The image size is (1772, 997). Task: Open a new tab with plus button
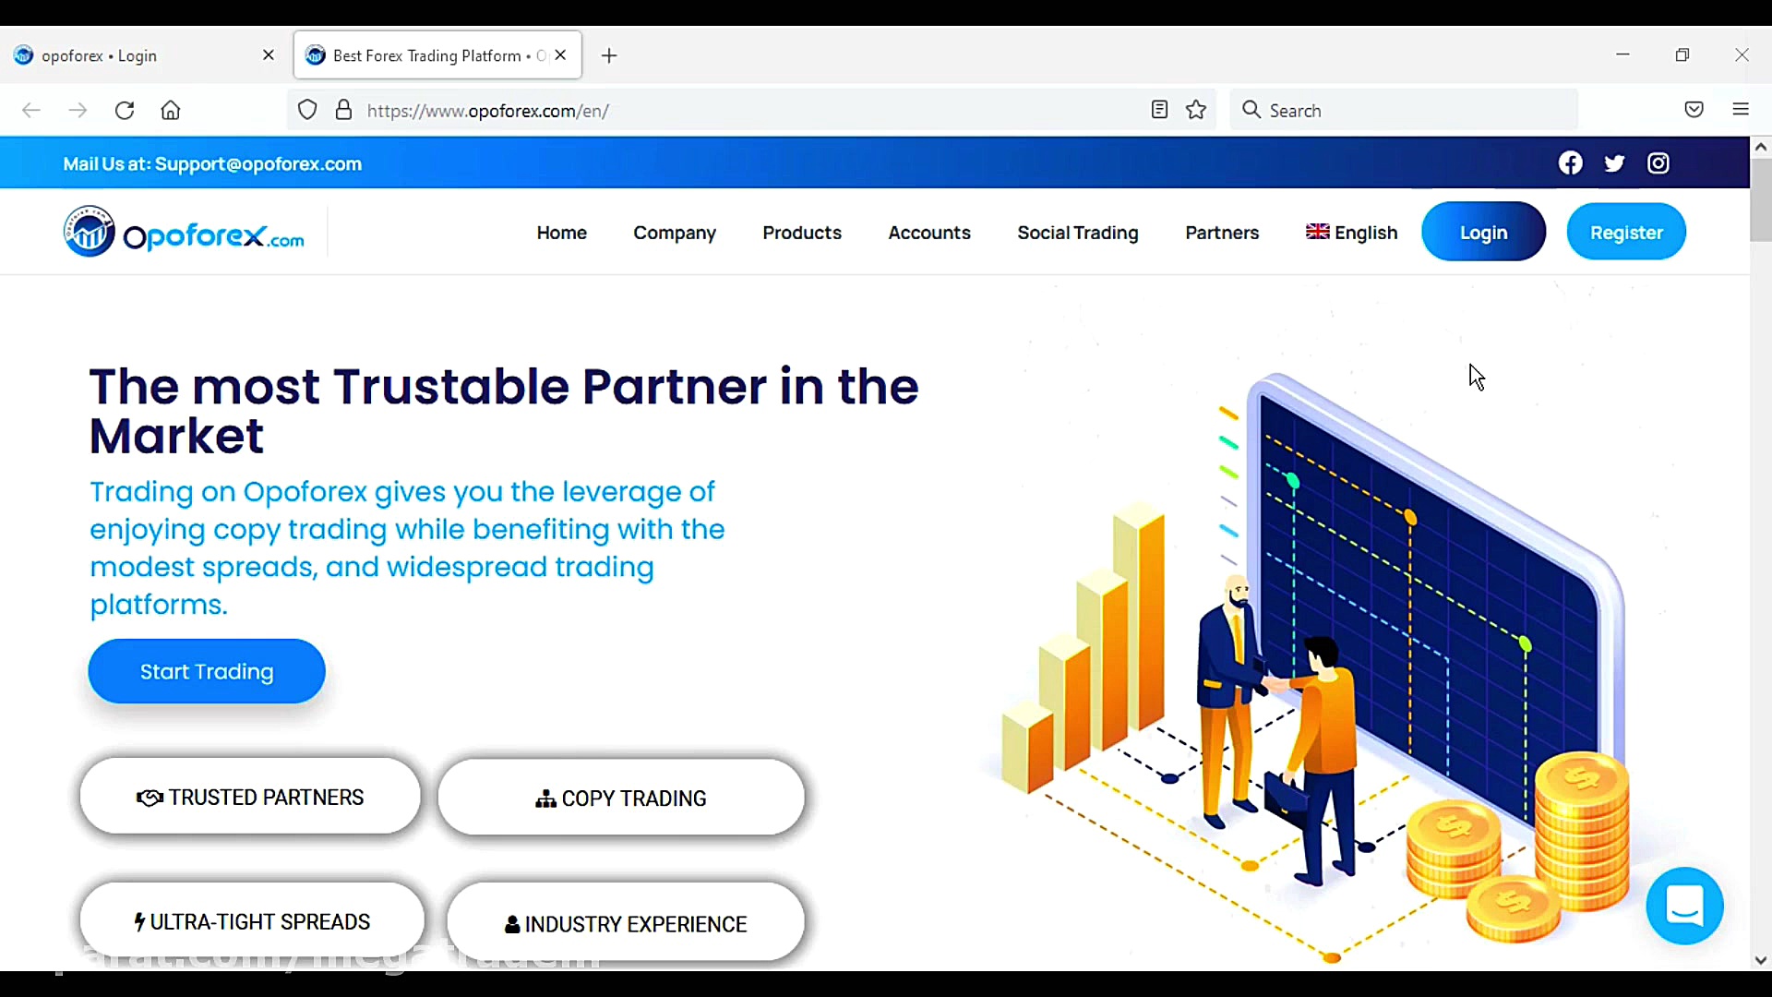point(609,55)
